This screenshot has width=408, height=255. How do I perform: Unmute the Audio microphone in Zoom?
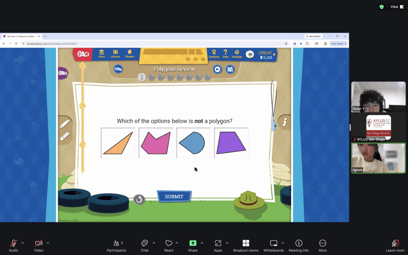pos(14,243)
